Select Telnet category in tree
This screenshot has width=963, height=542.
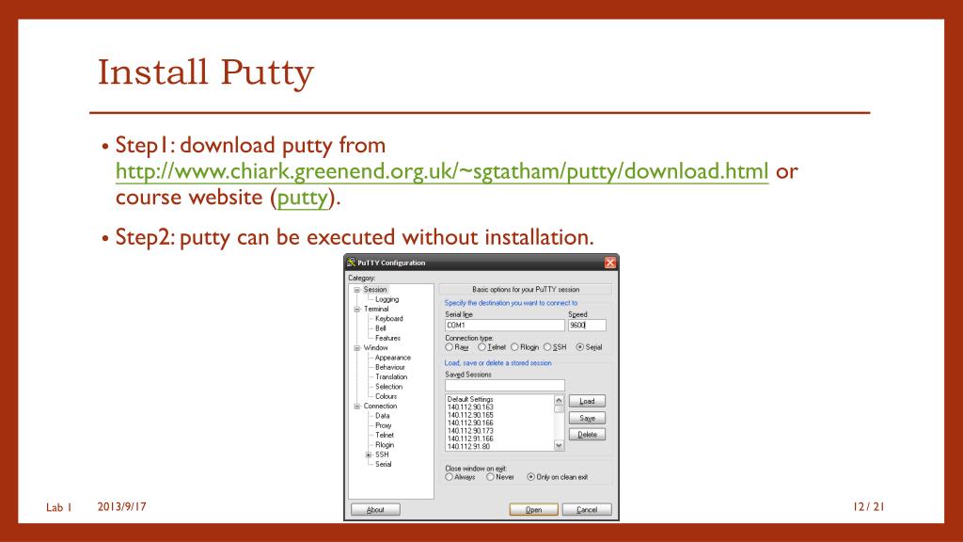pyautogui.click(x=385, y=435)
